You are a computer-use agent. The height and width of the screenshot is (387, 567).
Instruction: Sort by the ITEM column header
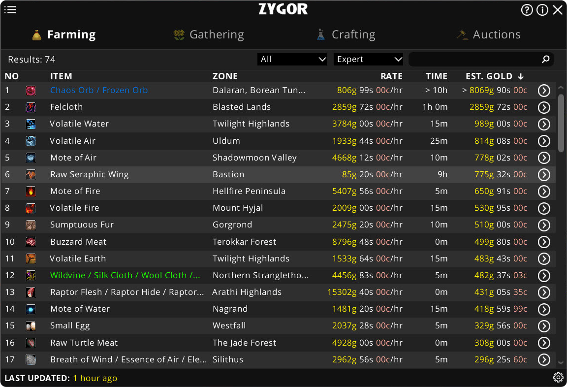pos(61,76)
